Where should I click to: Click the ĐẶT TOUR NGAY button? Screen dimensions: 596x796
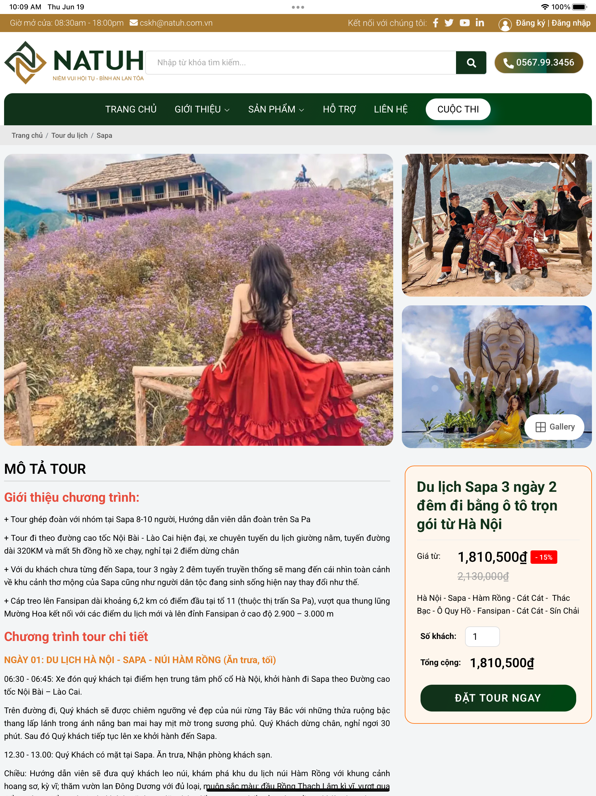coord(498,698)
